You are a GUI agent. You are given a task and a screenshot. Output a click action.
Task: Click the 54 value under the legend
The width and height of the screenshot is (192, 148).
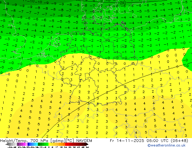(x=87, y=147)
